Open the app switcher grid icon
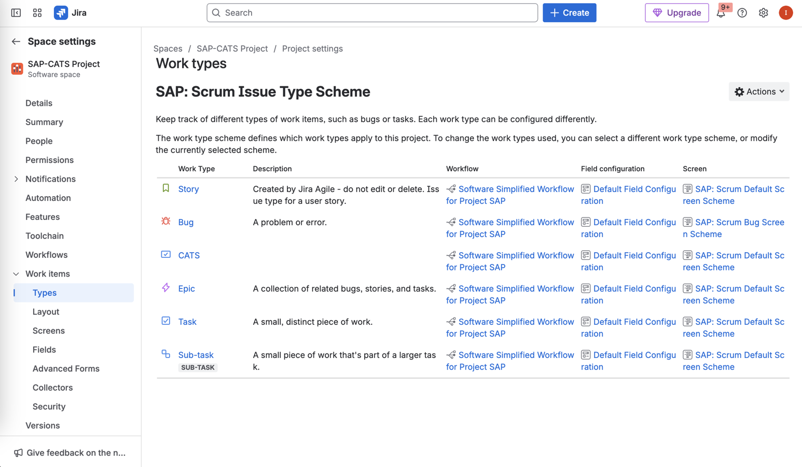This screenshot has height=467, width=802. (37, 12)
